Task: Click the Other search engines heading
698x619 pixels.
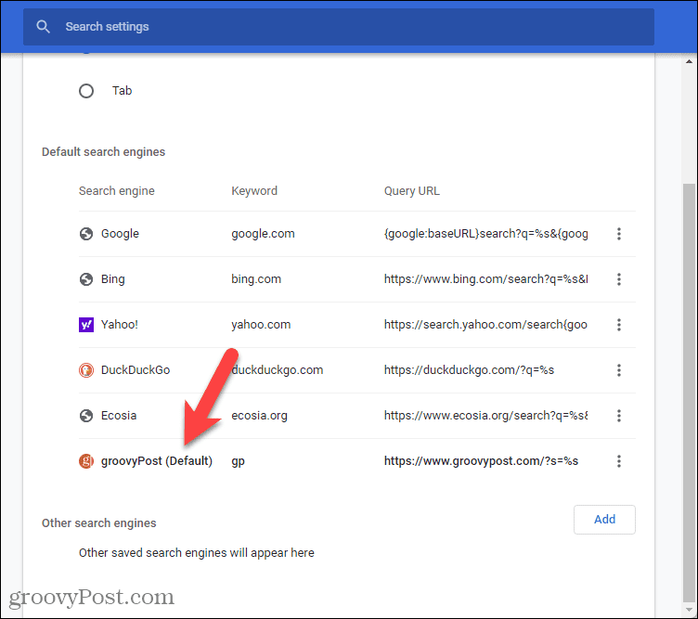Action: 98,522
